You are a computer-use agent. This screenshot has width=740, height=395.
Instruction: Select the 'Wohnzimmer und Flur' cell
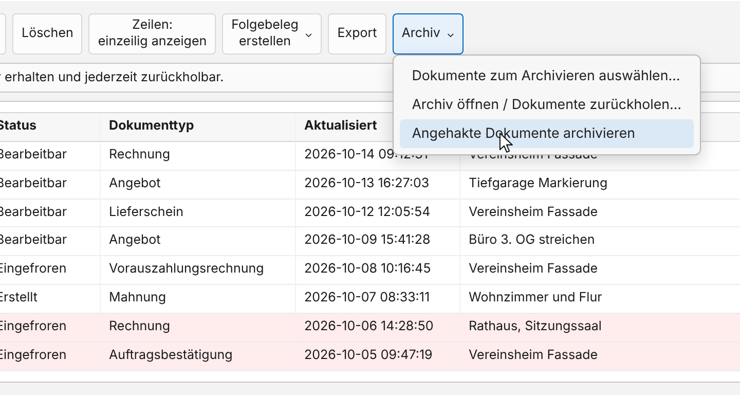[600, 298]
